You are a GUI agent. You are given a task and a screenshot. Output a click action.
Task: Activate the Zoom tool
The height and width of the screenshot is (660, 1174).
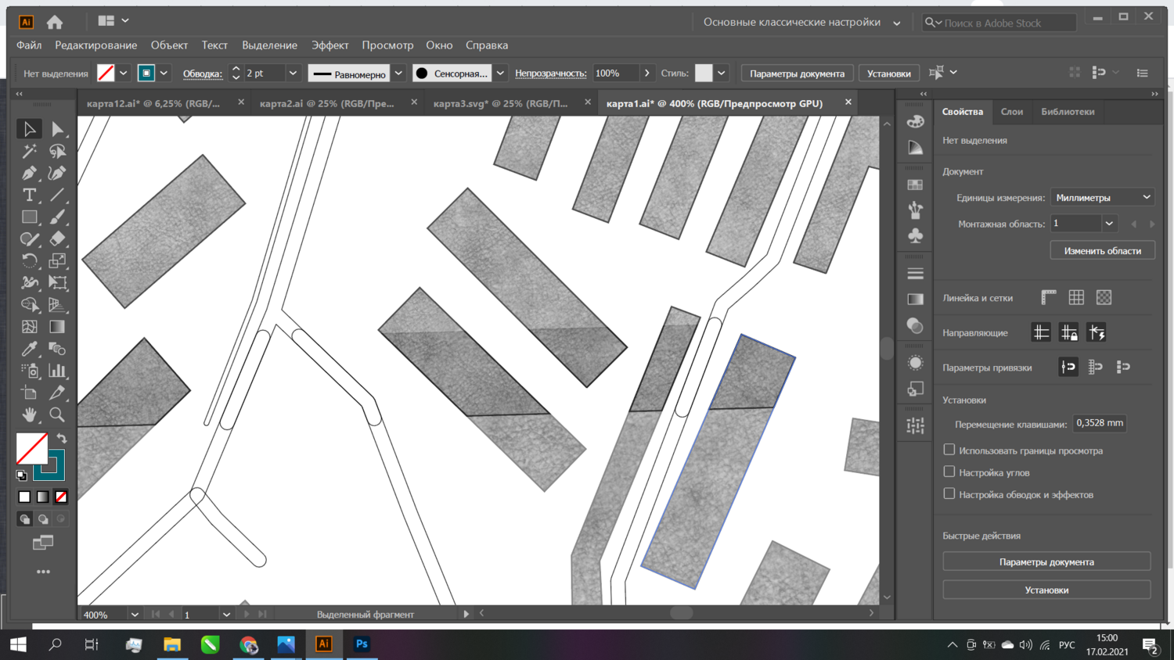[57, 414]
